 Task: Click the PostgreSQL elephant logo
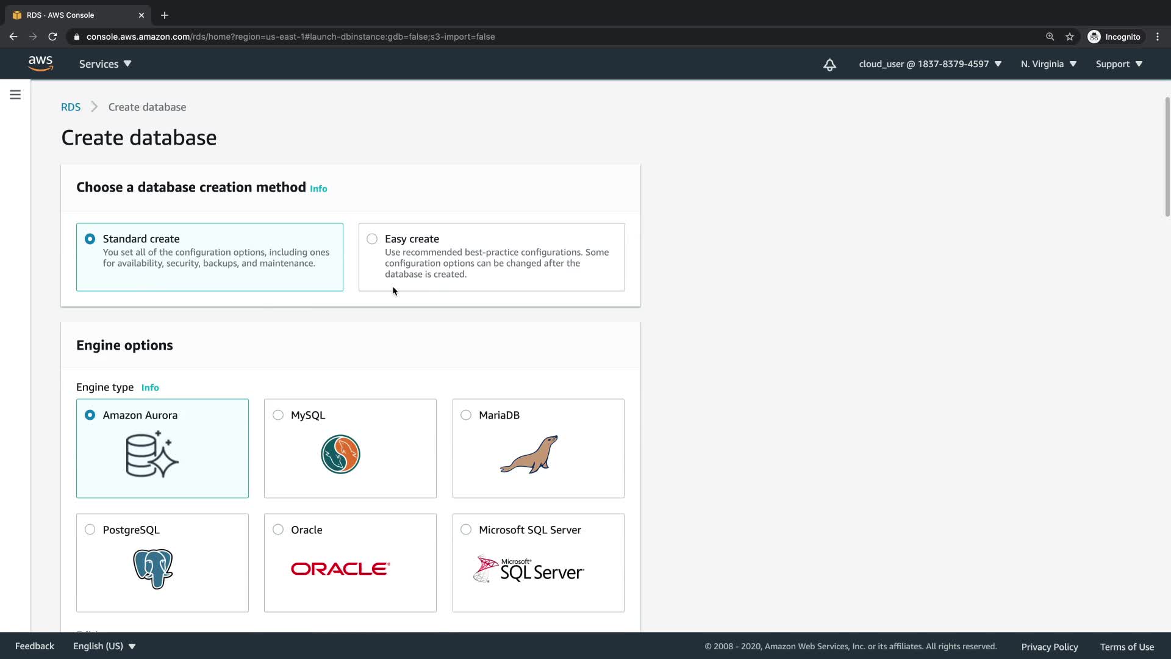point(153,569)
